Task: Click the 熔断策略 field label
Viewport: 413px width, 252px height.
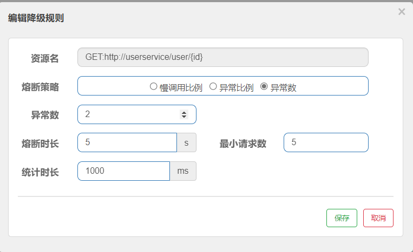Action: 40,87
